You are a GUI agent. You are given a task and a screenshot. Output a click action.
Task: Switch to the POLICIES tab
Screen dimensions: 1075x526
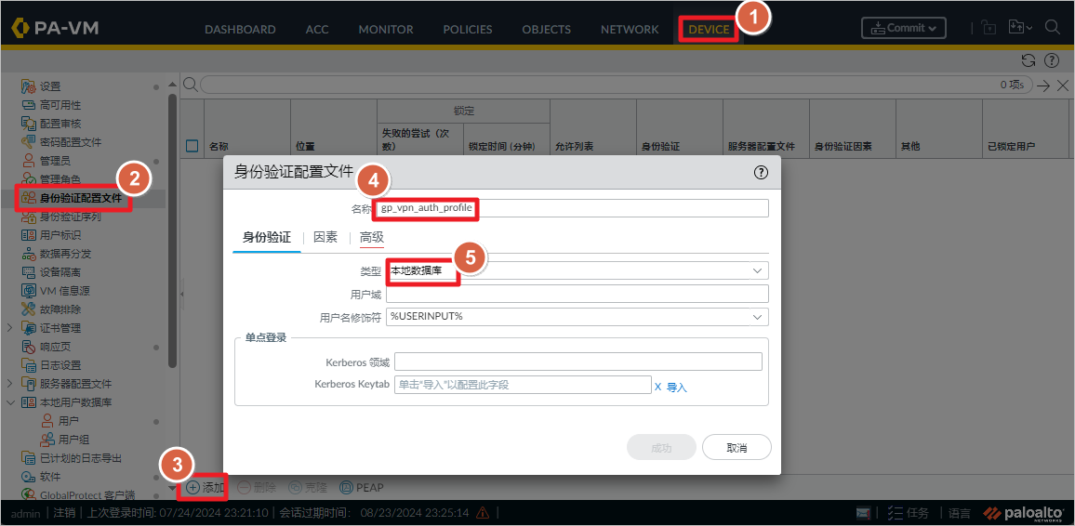[x=468, y=30]
